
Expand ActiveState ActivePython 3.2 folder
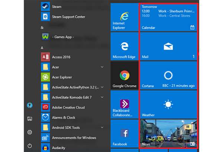click(x=102, y=87)
